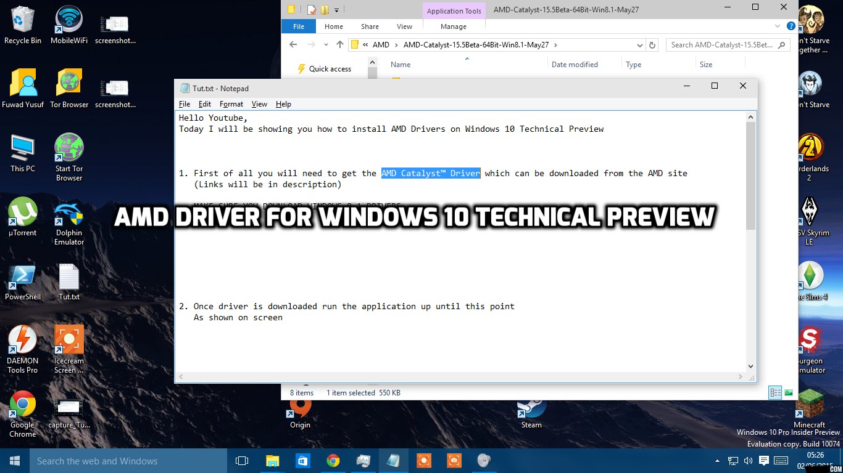Open the Action Center notifications icon
Image resolution: width=843 pixels, height=473 pixels.
click(764, 461)
